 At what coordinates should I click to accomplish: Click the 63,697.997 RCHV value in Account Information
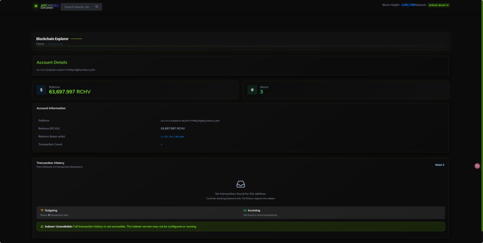point(173,128)
